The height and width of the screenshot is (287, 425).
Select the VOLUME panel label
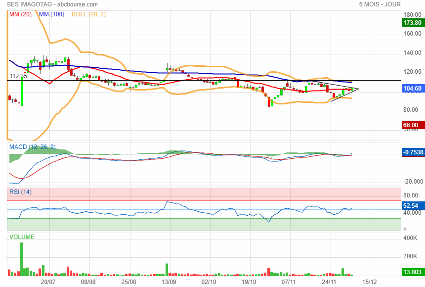pyautogui.click(x=22, y=237)
